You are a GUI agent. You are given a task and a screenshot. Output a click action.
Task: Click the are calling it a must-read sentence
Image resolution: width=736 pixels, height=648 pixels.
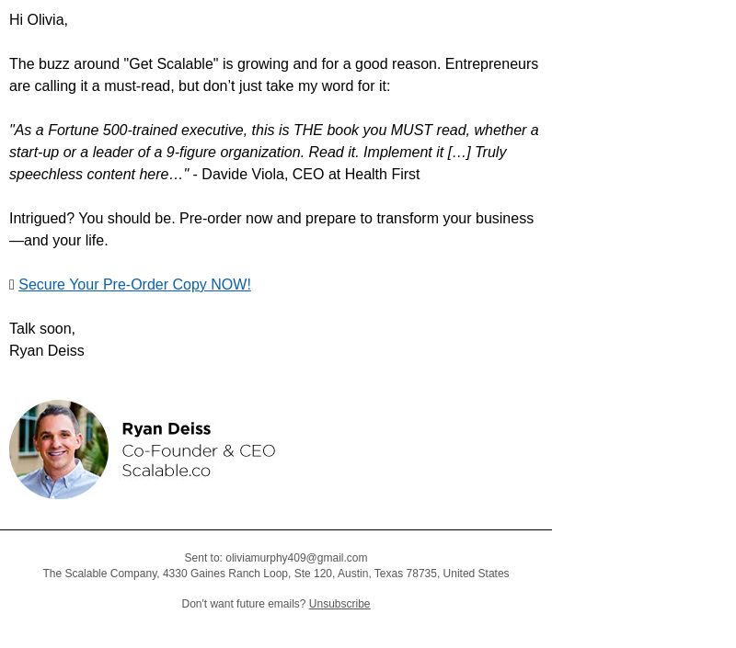click(200, 86)
